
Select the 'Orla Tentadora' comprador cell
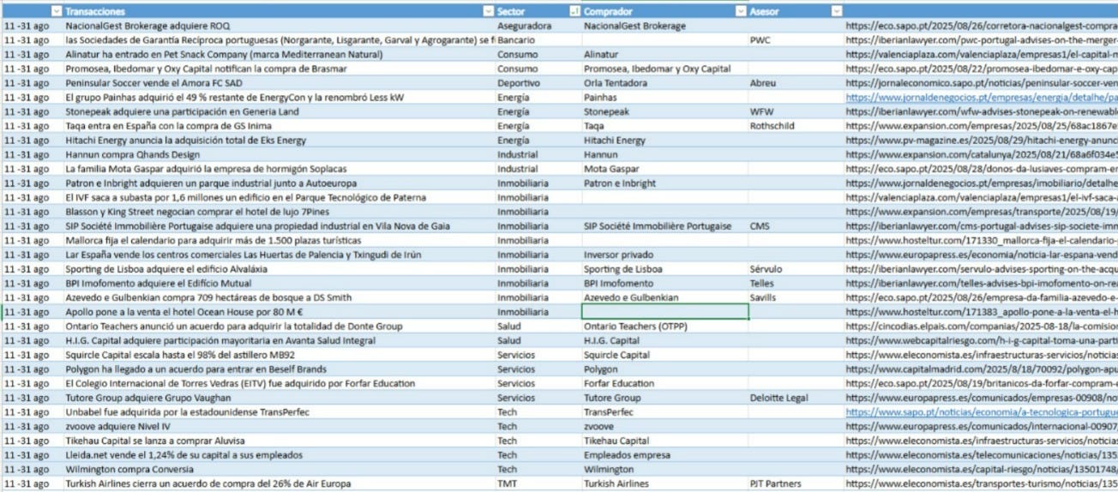pos(664,83)
